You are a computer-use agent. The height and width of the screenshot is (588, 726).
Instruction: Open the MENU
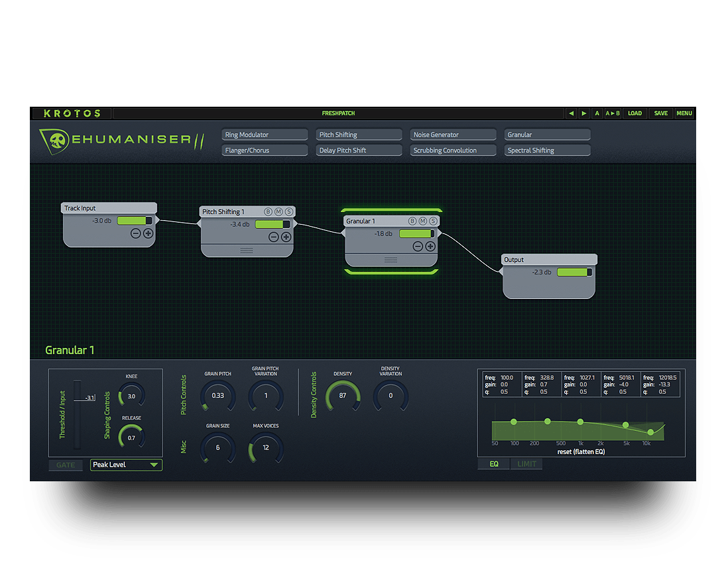pyautogui.click(x=684, y=113)
